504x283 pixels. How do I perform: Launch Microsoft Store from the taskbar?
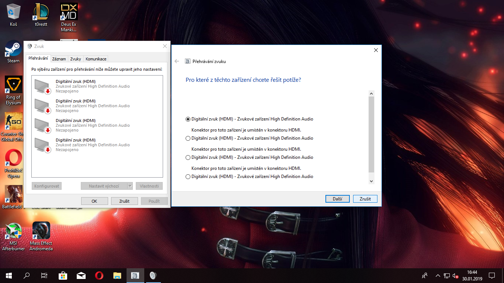point(63,275)
